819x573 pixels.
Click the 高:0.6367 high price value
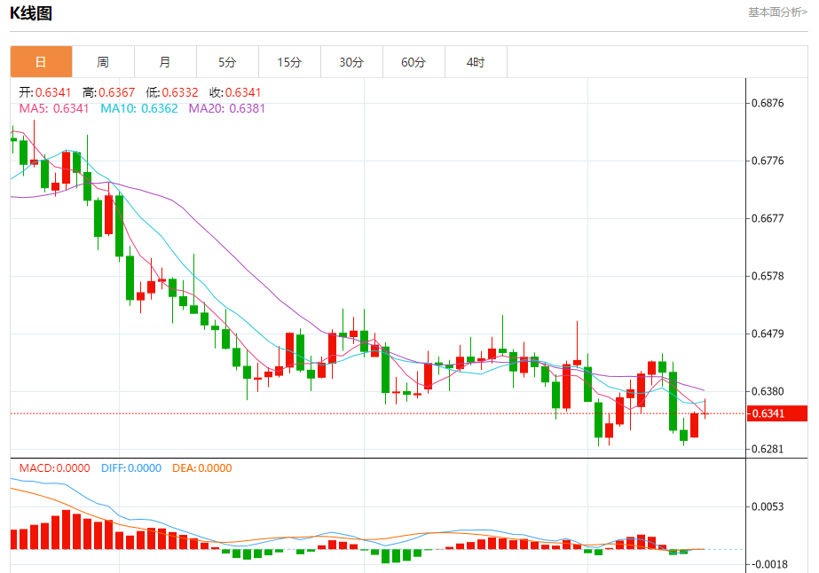click(108, 92)
